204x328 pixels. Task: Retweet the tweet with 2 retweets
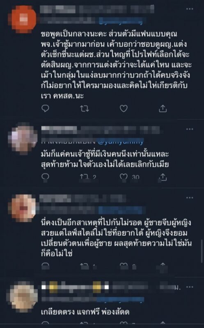point(85,177)
